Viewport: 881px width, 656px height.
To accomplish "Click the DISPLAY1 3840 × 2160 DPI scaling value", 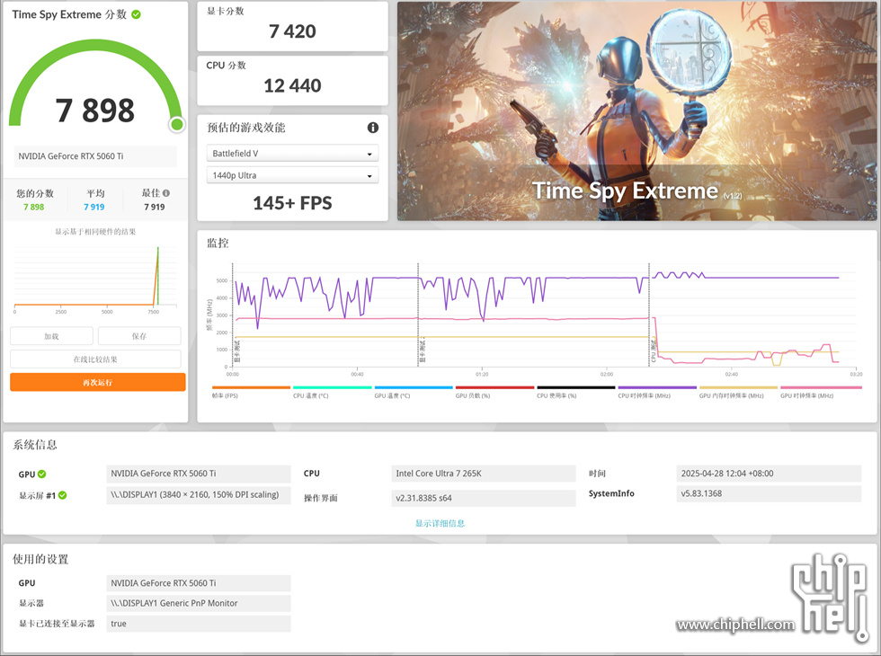I will point(199,495).
